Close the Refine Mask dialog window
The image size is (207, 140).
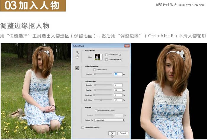(127, 46)
